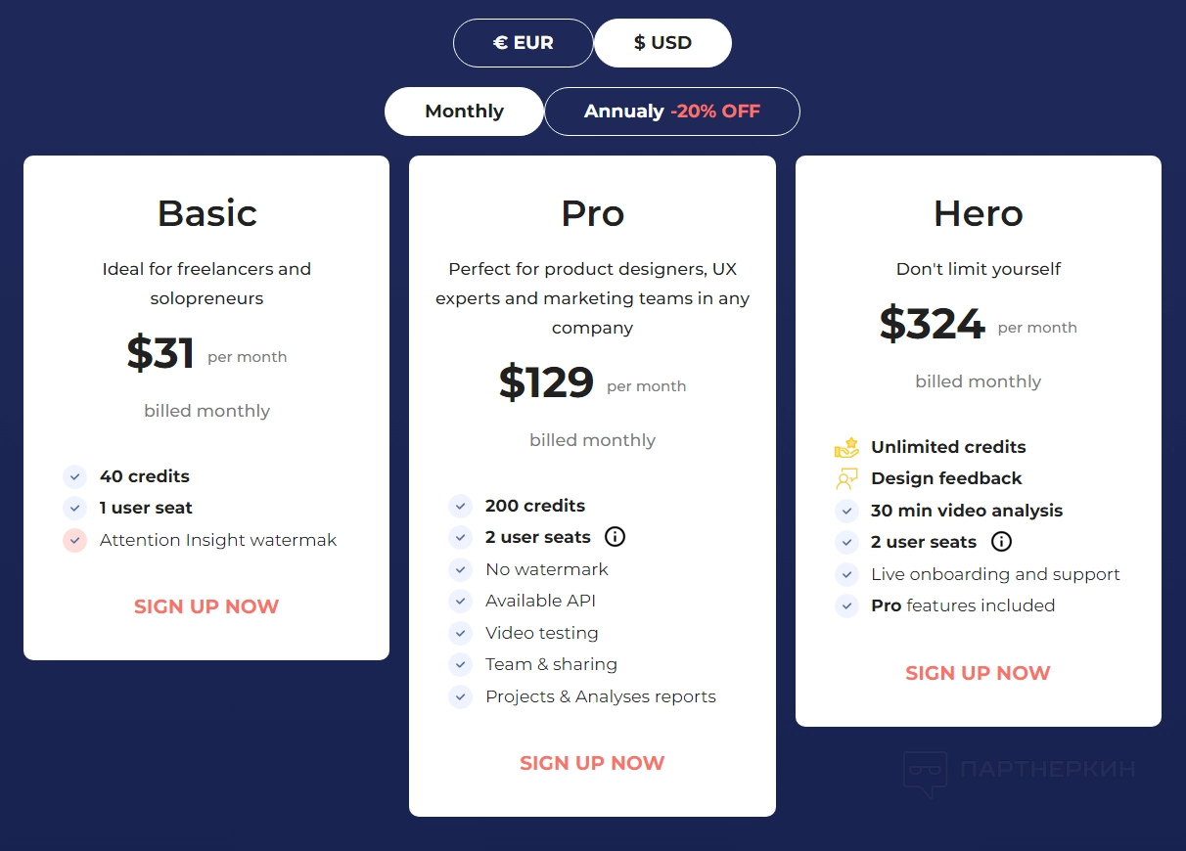Click checkmark beside Live onboarding and support
This screenshot has width=1186, height=851.
tap(846, 574)
